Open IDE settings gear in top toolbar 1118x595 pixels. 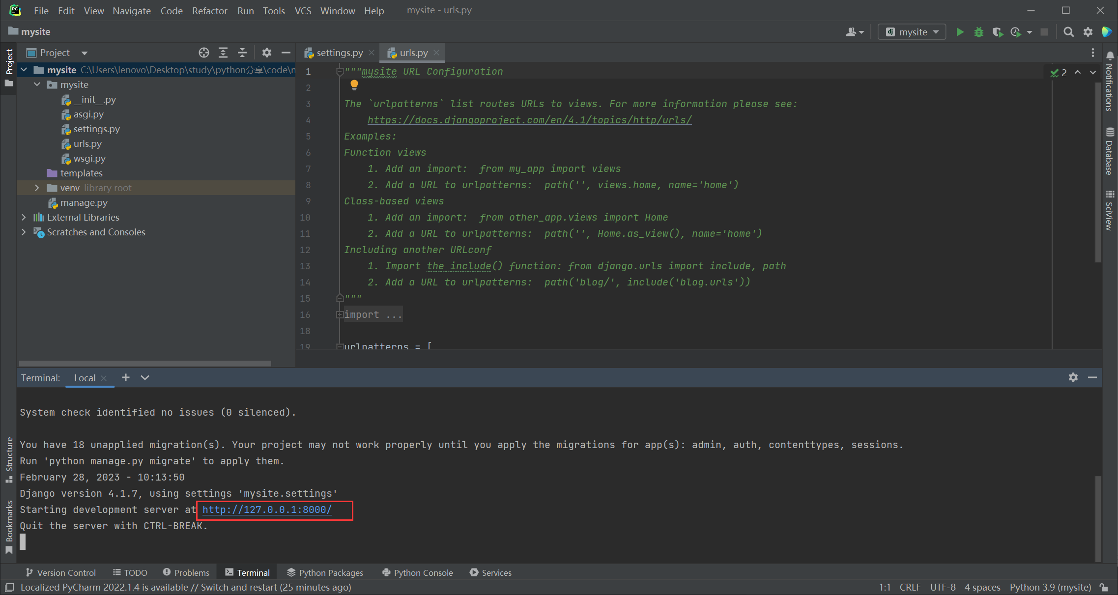click(1088, 32)
